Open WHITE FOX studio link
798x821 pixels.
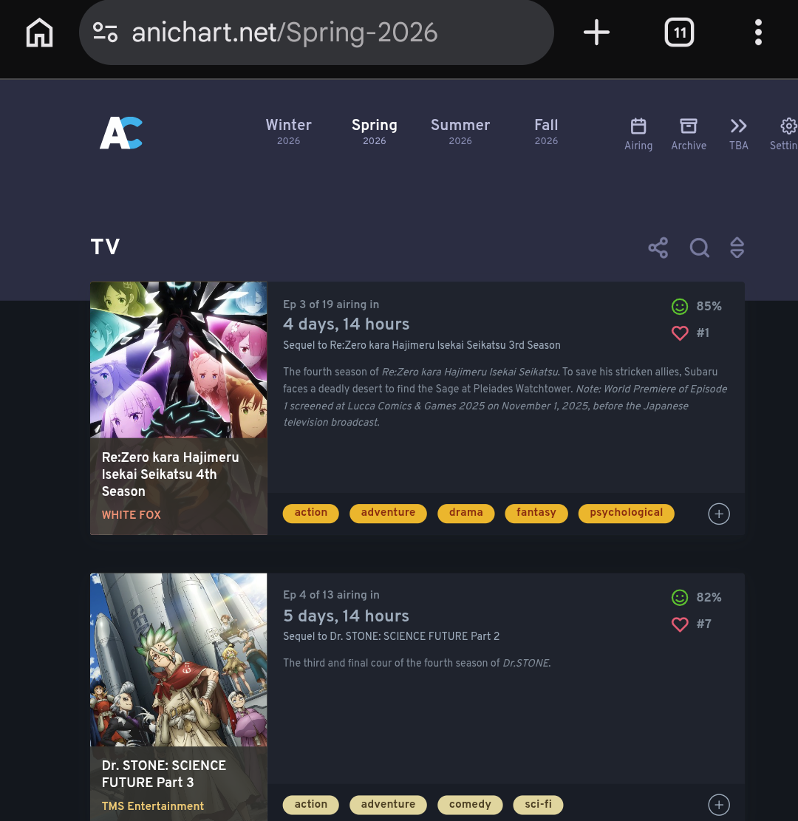(131, 515)
